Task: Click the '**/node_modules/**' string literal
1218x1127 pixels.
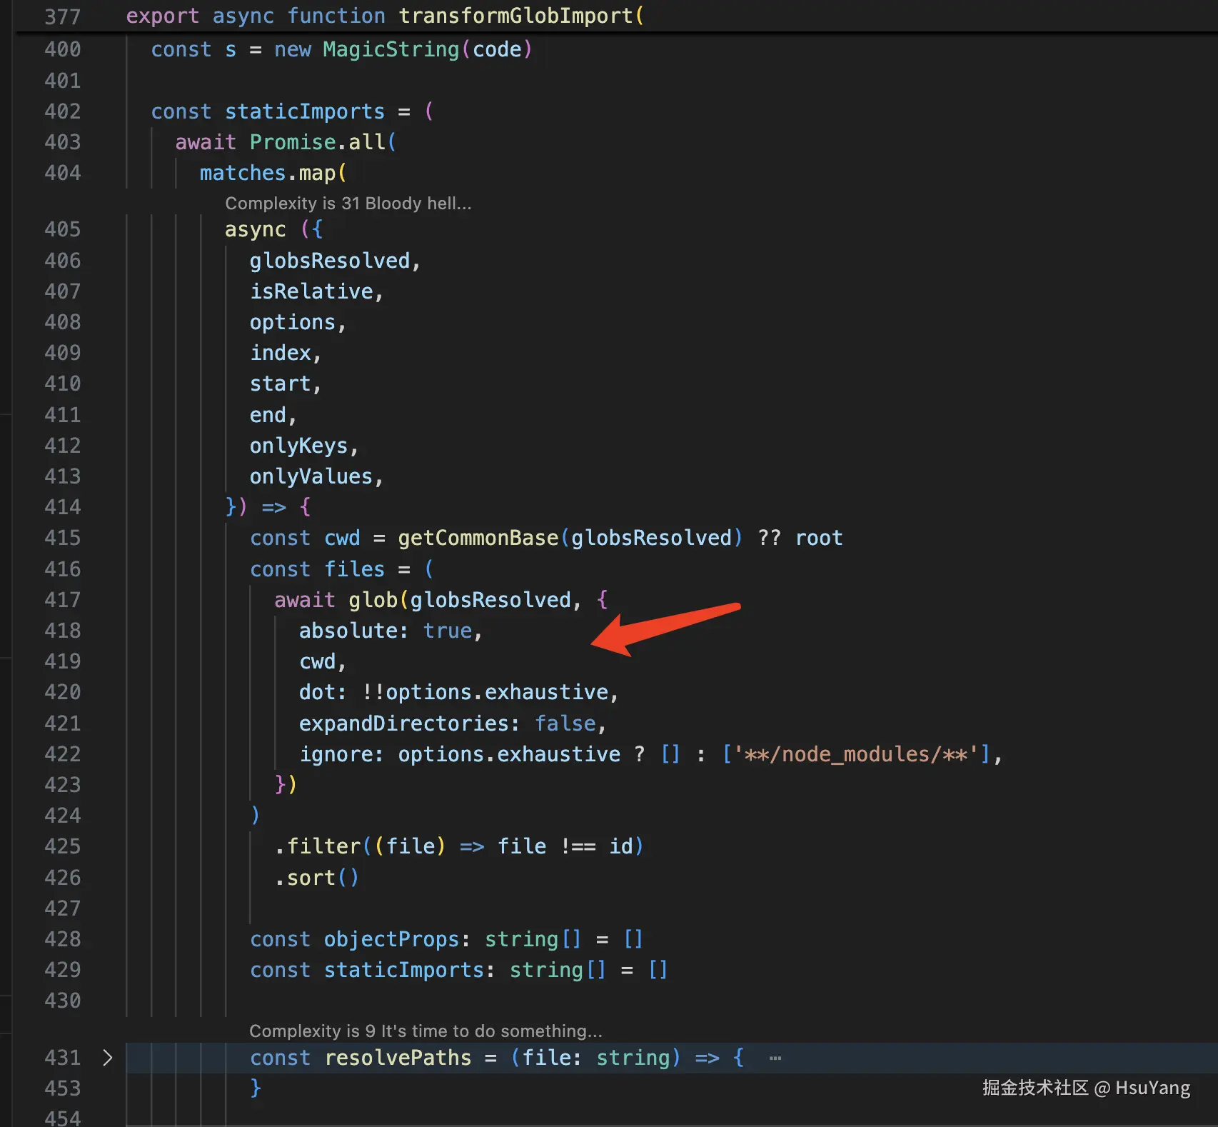Action: (x=855, y=754)
